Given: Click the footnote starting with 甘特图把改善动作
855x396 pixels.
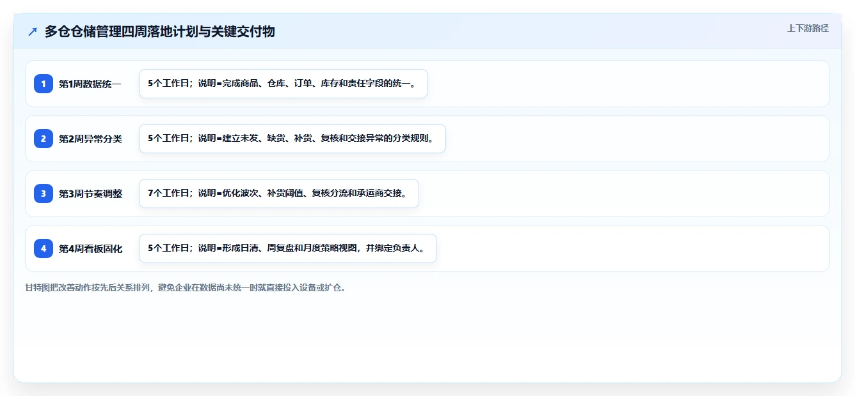Looking at the screenshot, I should click(186, 287).
